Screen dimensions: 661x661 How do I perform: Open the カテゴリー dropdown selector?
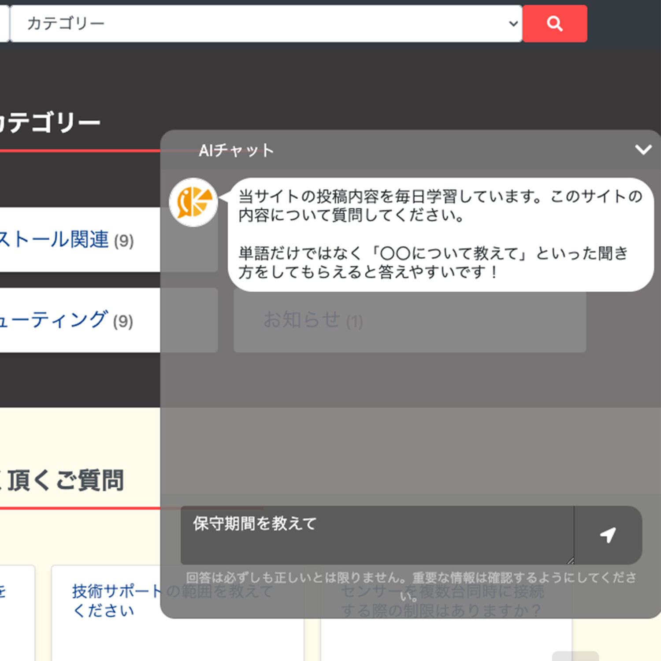pos(266,23)
